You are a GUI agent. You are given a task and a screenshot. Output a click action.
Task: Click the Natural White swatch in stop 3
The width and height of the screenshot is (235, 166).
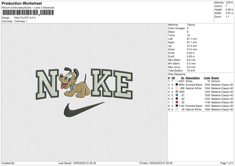point(177,88)
